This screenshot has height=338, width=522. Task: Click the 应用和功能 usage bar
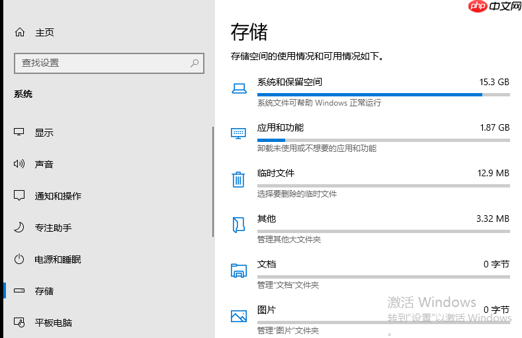click(384, 140)
